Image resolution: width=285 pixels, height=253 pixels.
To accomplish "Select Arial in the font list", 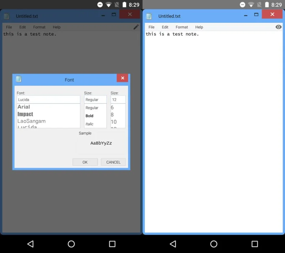I will click(x=24, y=107).
